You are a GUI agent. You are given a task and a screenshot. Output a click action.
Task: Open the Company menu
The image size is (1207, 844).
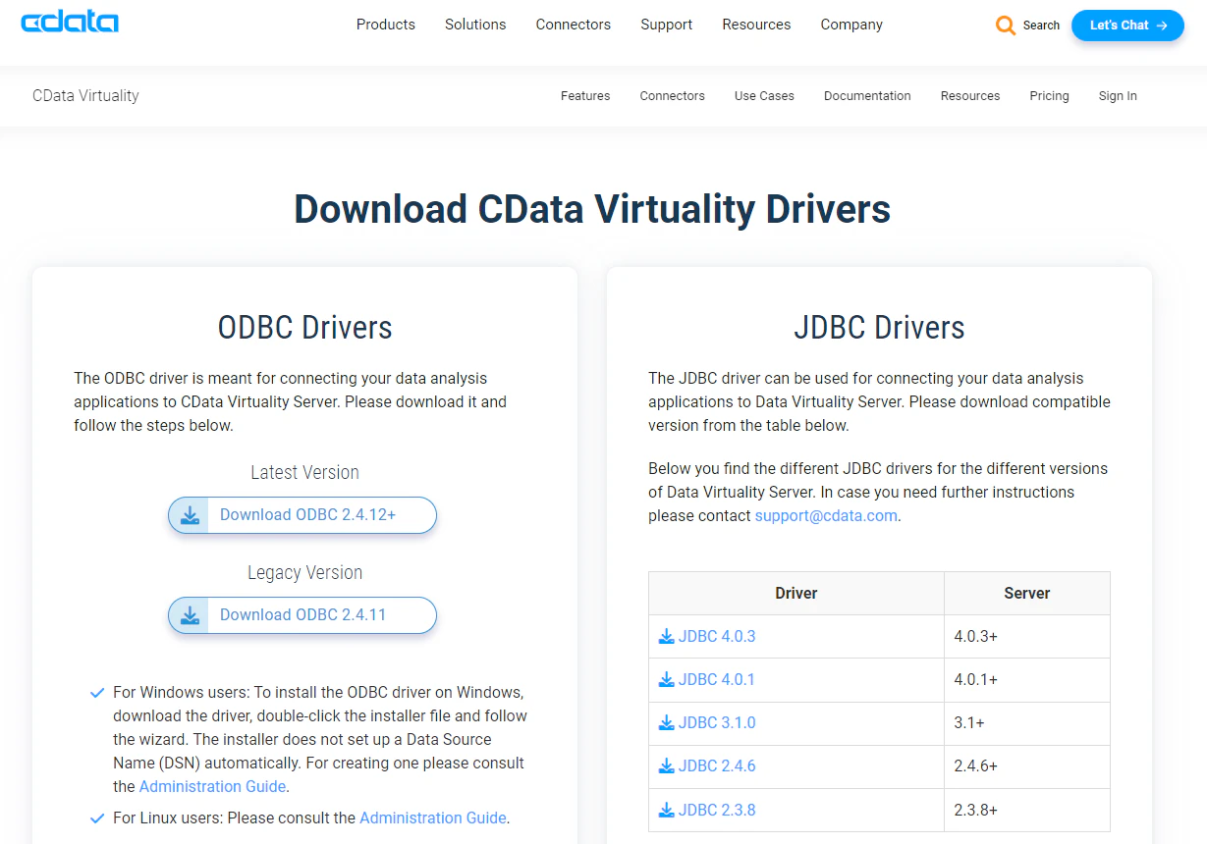pos(851,25)
